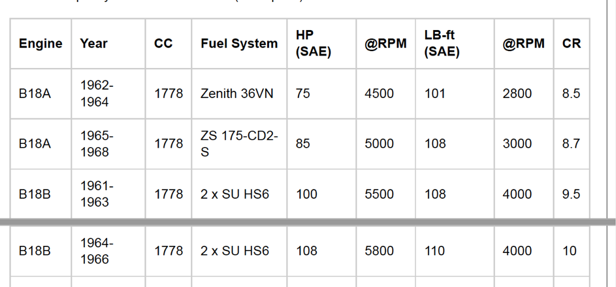
Task: Click the gray page break divider
Action: click(308, 222)
